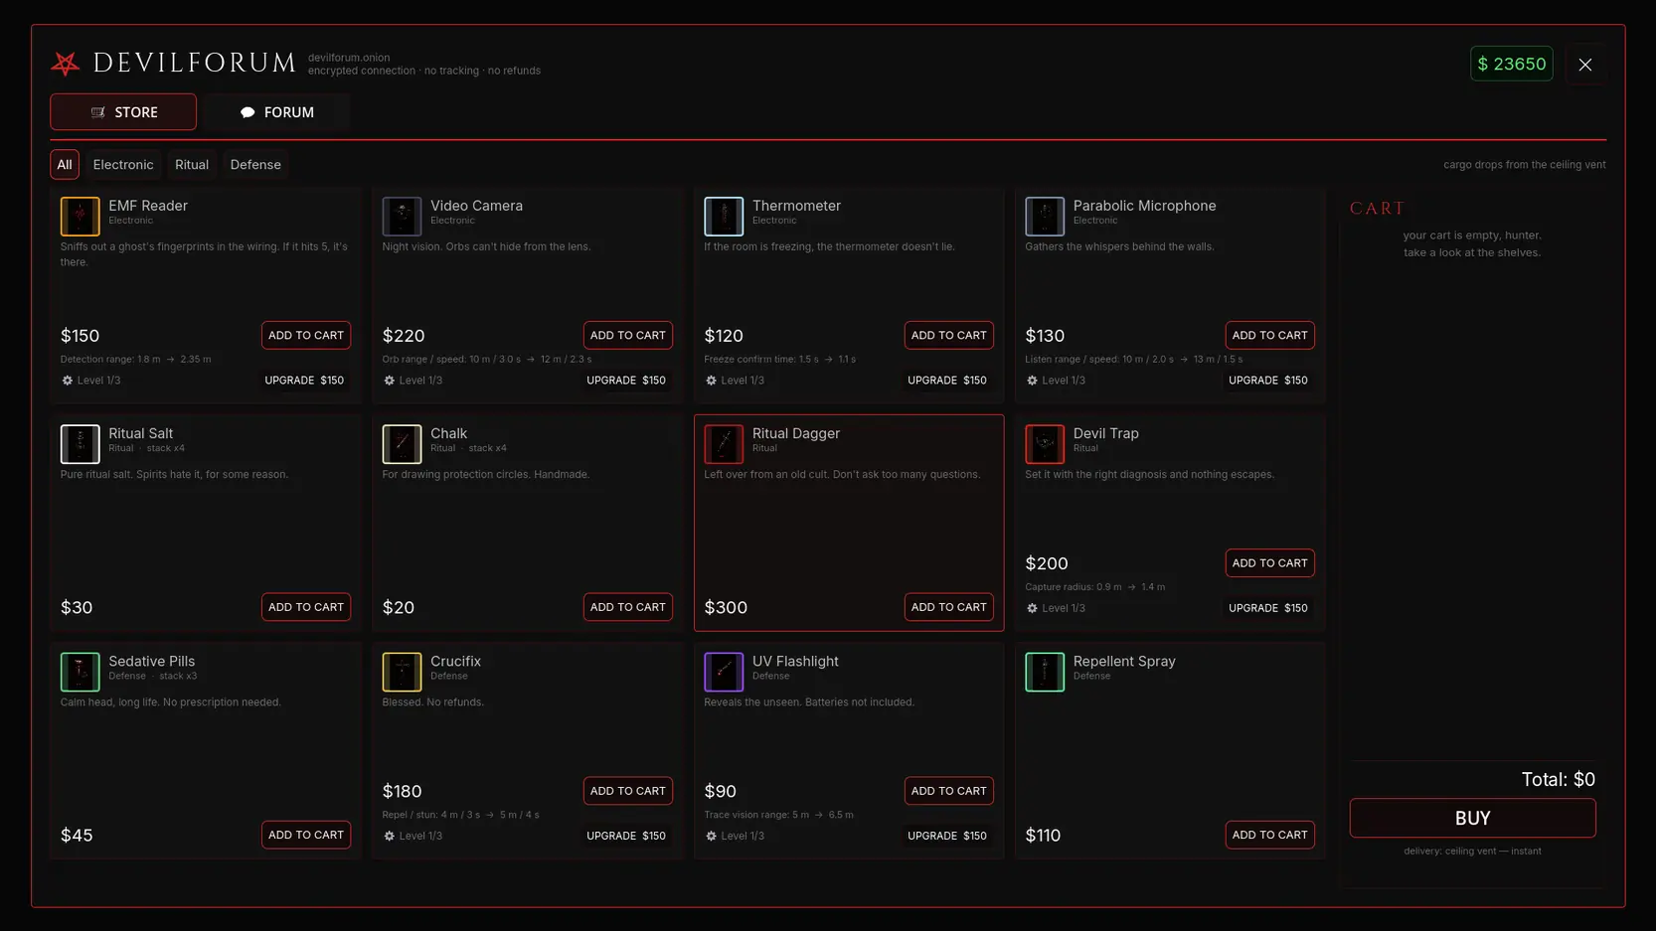Click the gear icon on Thermometer level
Viewport: 1656px width, 931px height.
(x=711, y=381)
